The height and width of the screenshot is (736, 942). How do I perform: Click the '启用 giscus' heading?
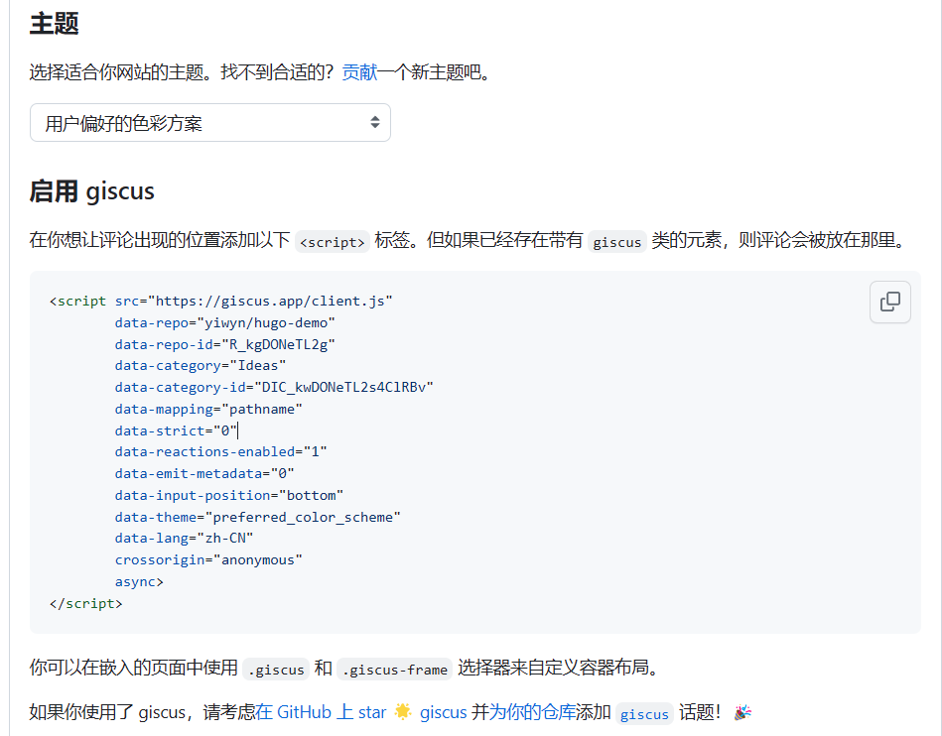pos(92,191)
